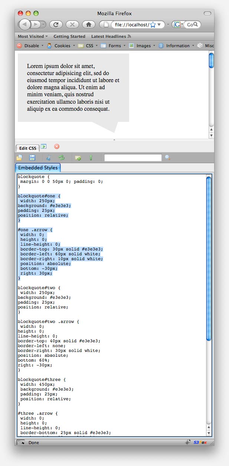229x466 pixels.
Task: Click the green arrow icon beside Edit CSS tab
Action: 43,146
